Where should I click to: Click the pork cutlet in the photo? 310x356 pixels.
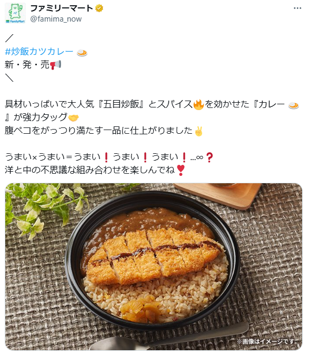[153, 255]
